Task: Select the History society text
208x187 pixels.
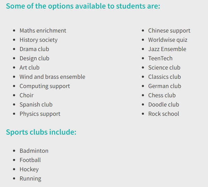Action: click(39, 40)
